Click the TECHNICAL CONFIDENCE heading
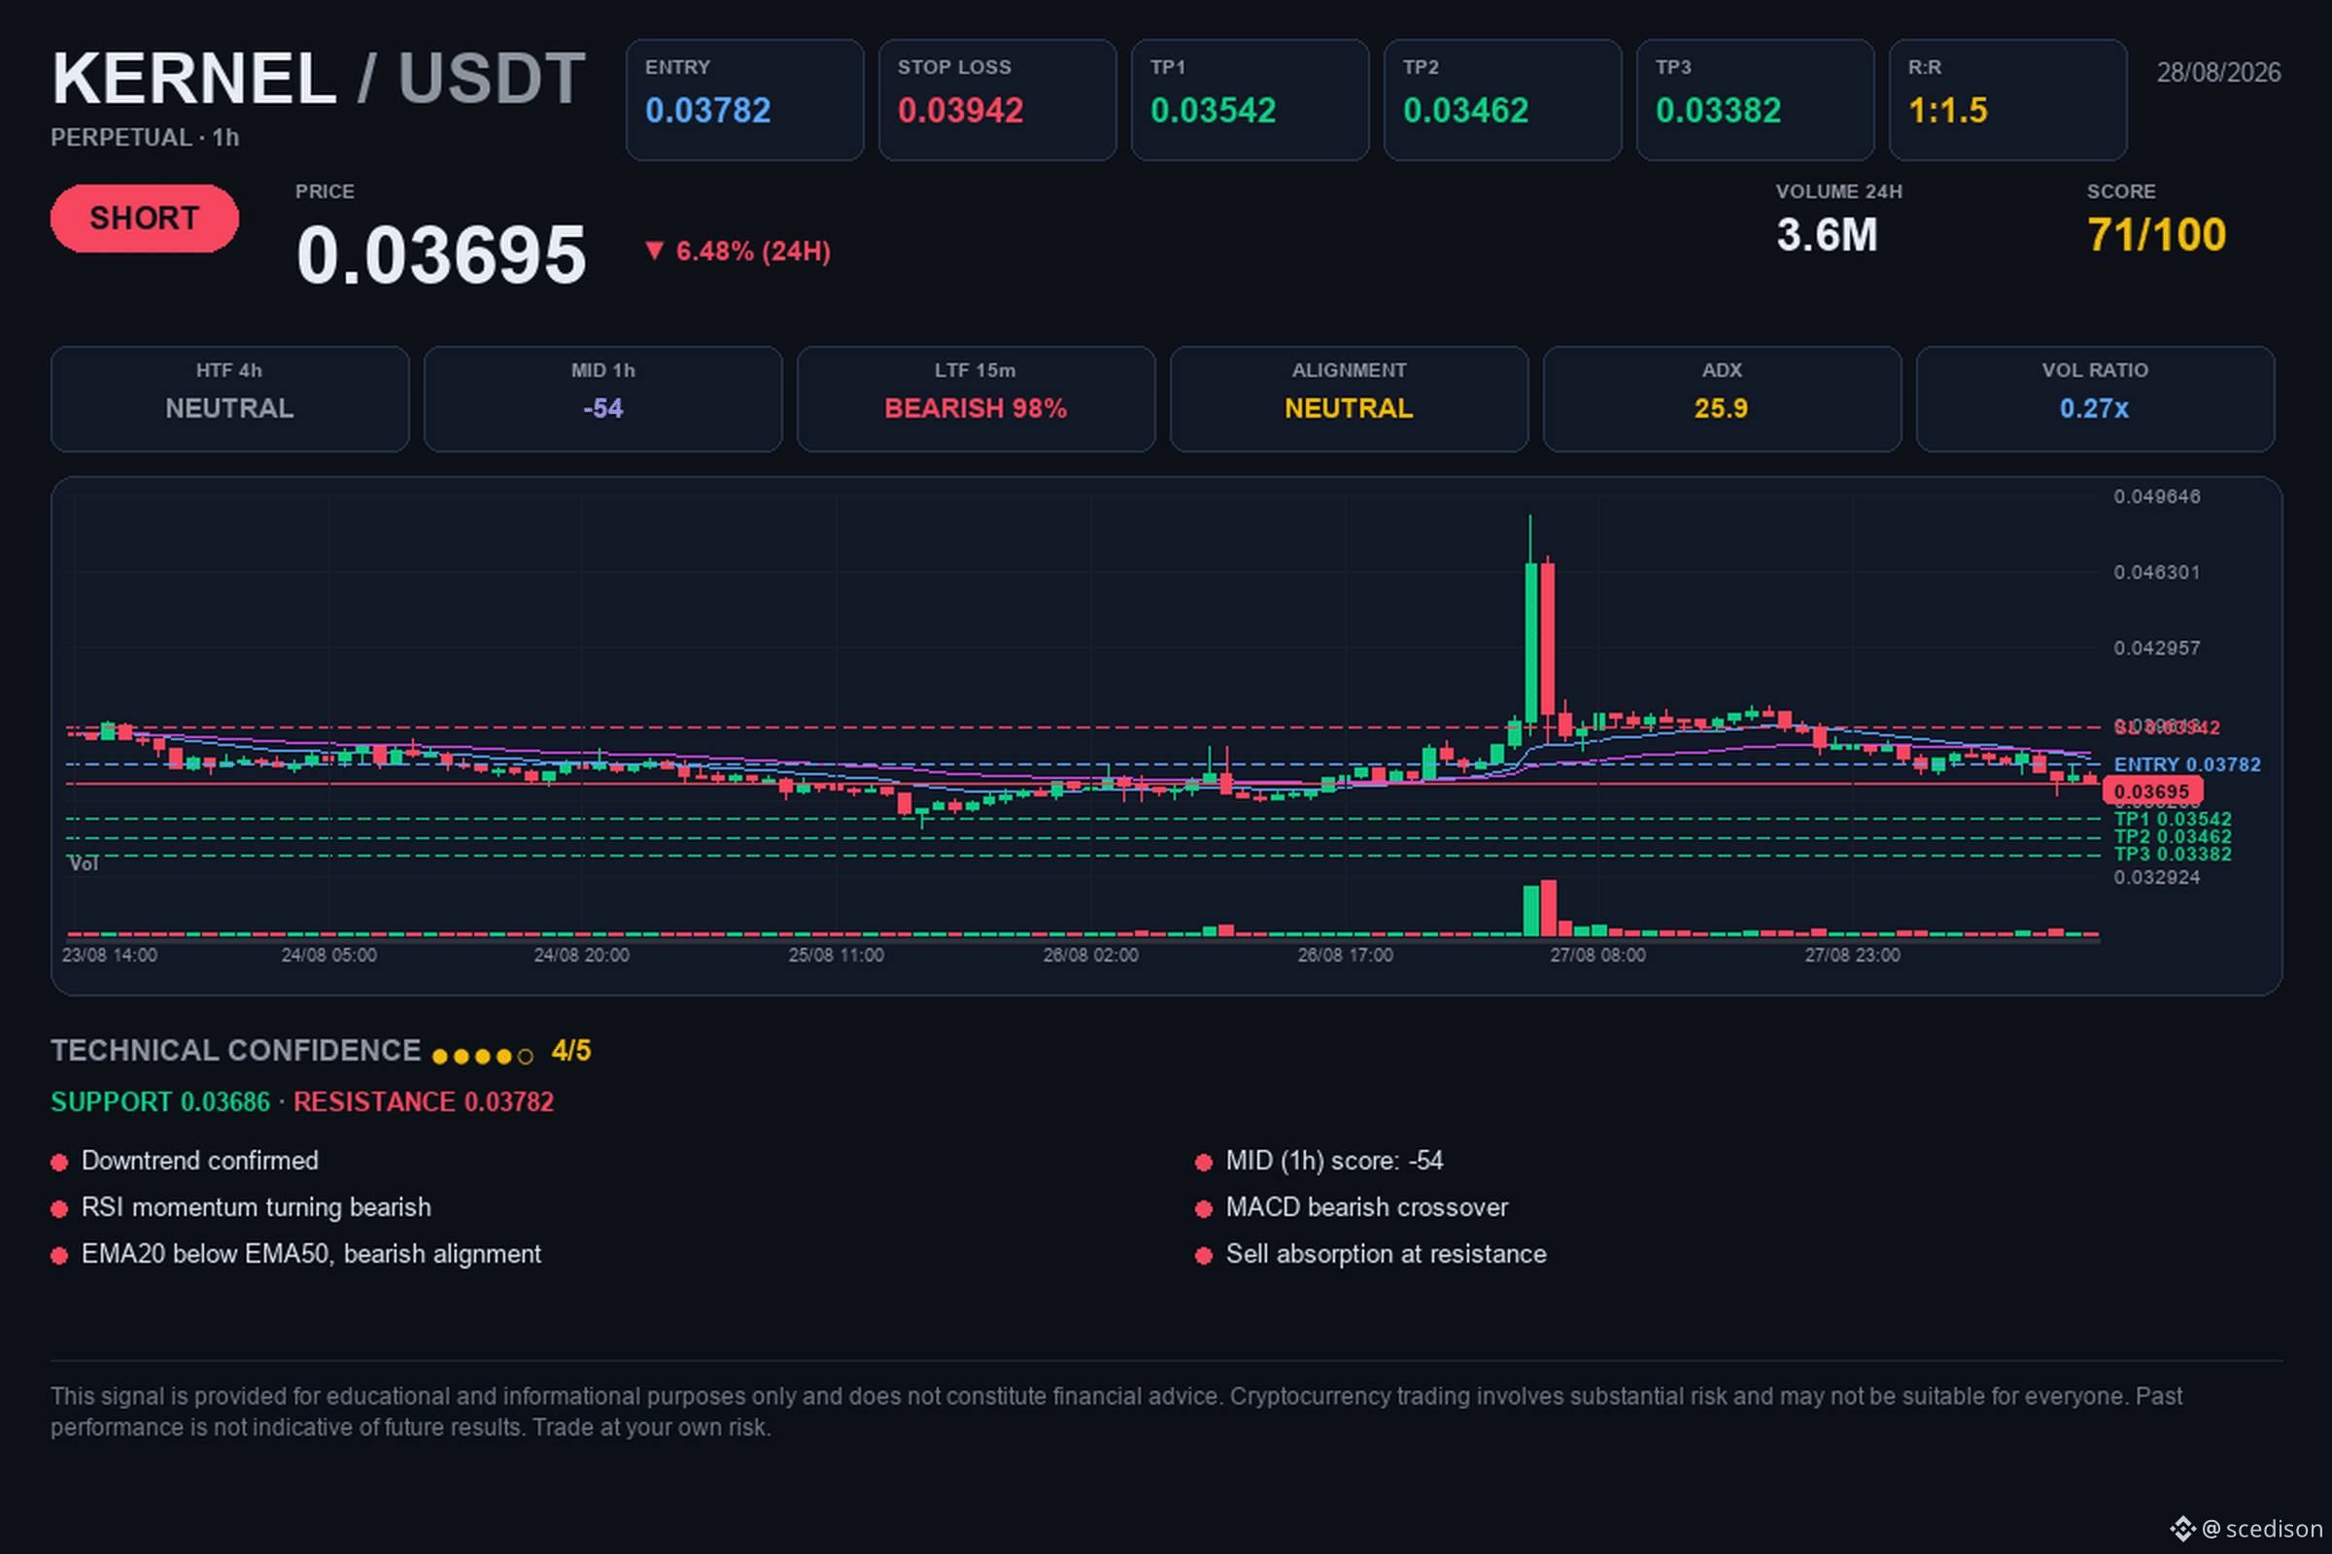The width and height of the screenshot is (2332, 1554). [x=236, y=1051]
